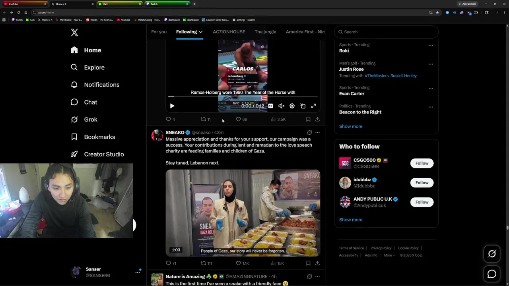Open floating messages chat button

(492, 274)
